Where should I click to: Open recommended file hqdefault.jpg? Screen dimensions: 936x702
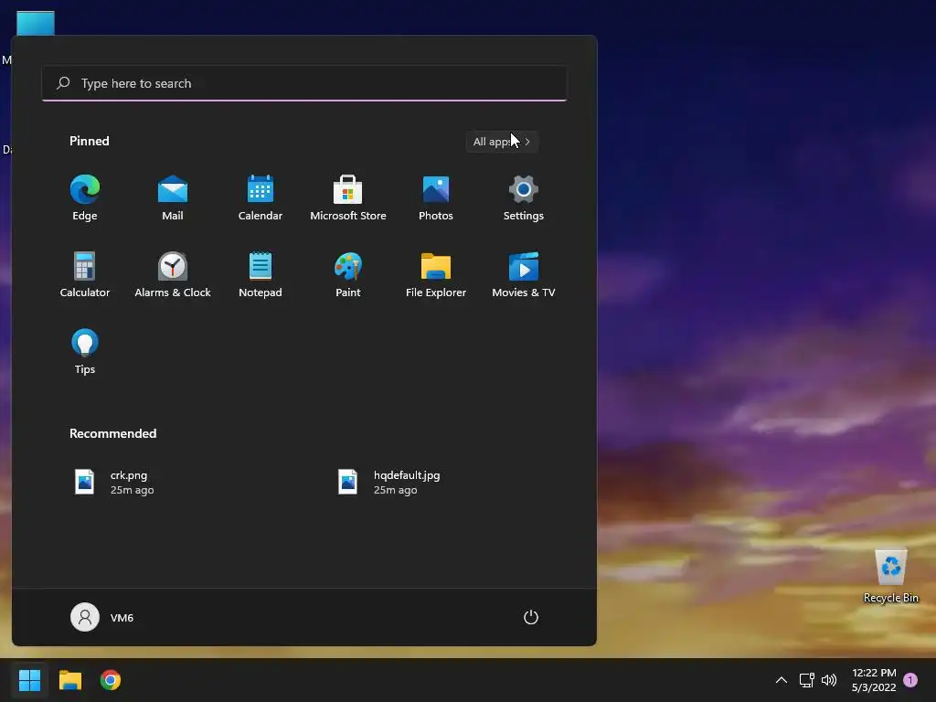tap(389, 483)
